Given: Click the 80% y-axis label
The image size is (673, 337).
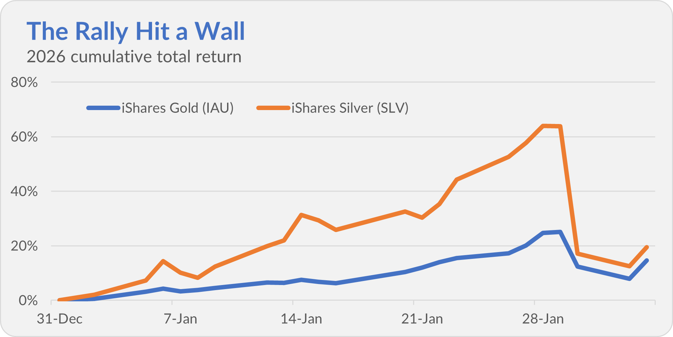Looking at the screenshot, I should [x=24, y=82].
